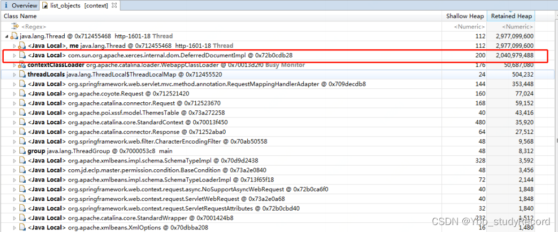The width and height of the screenshot is (558, 232).
Task: Click the XmlOptions object icon
Action: coord(22,227)
